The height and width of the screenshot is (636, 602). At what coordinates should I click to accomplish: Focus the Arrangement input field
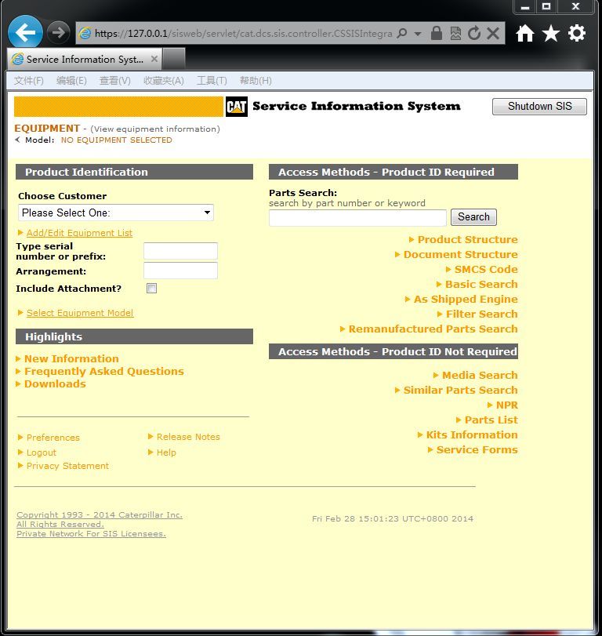[x=180, y=271]
